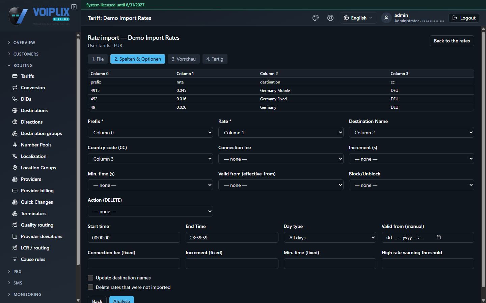
Task: Click the support lifebuoy icon
Action: [330, 18]
